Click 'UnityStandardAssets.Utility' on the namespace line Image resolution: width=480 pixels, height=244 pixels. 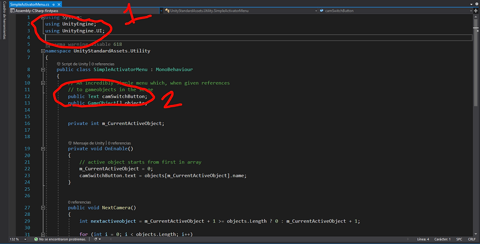(x=112, y=51)
